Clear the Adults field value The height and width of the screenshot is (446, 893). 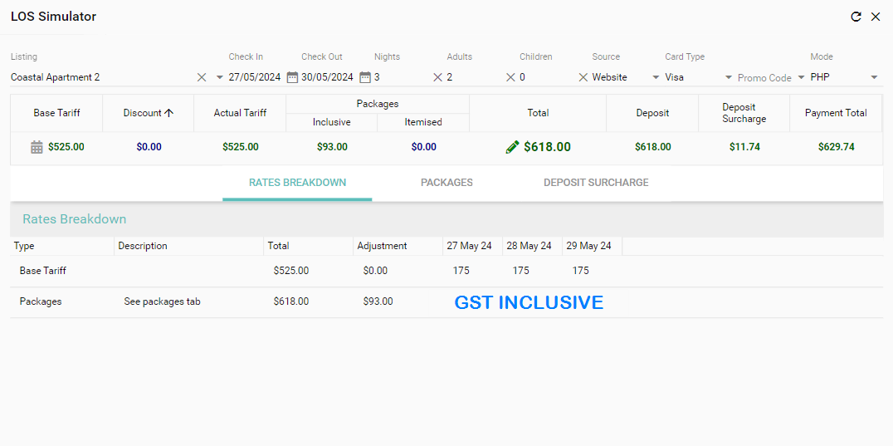tap(510, 77)
